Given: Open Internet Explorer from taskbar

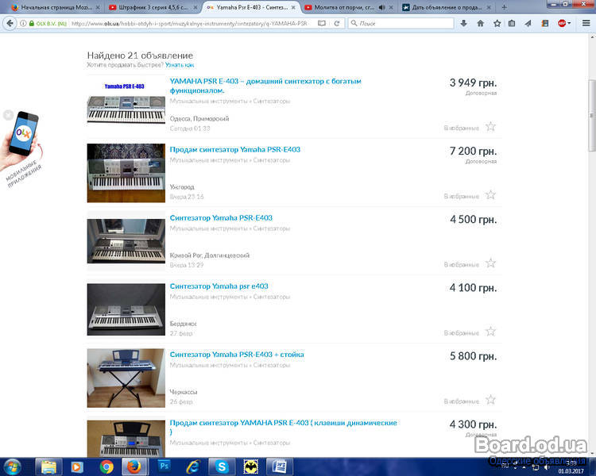Looking at the screenshot, I should (193, 467).
